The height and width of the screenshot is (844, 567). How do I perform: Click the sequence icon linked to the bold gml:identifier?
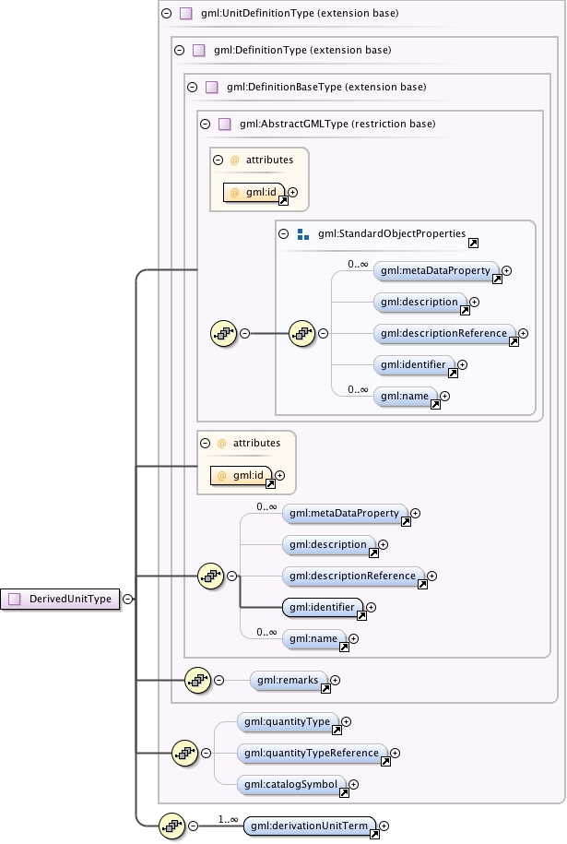pos(210,576)
